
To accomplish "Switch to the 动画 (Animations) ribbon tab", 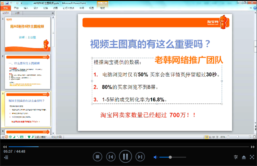I will [x=55, y=8].
